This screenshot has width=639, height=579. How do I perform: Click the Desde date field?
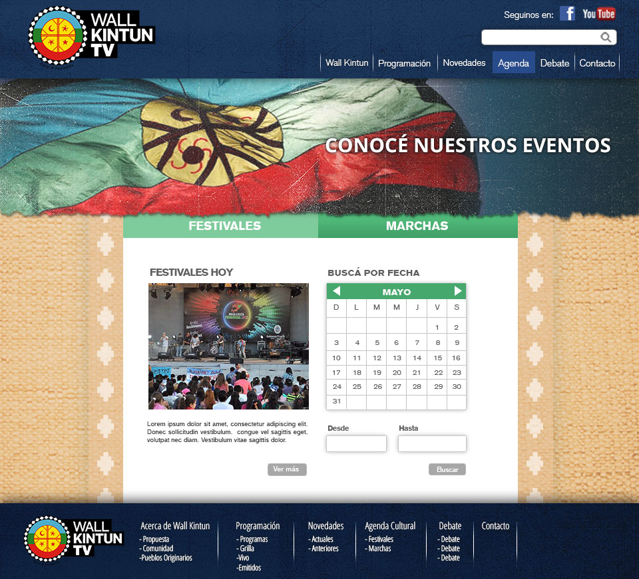click(356, 443)
